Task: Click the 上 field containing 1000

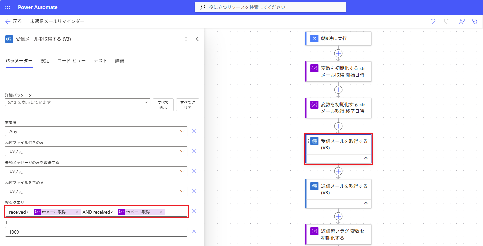Action: coord(96,231)
